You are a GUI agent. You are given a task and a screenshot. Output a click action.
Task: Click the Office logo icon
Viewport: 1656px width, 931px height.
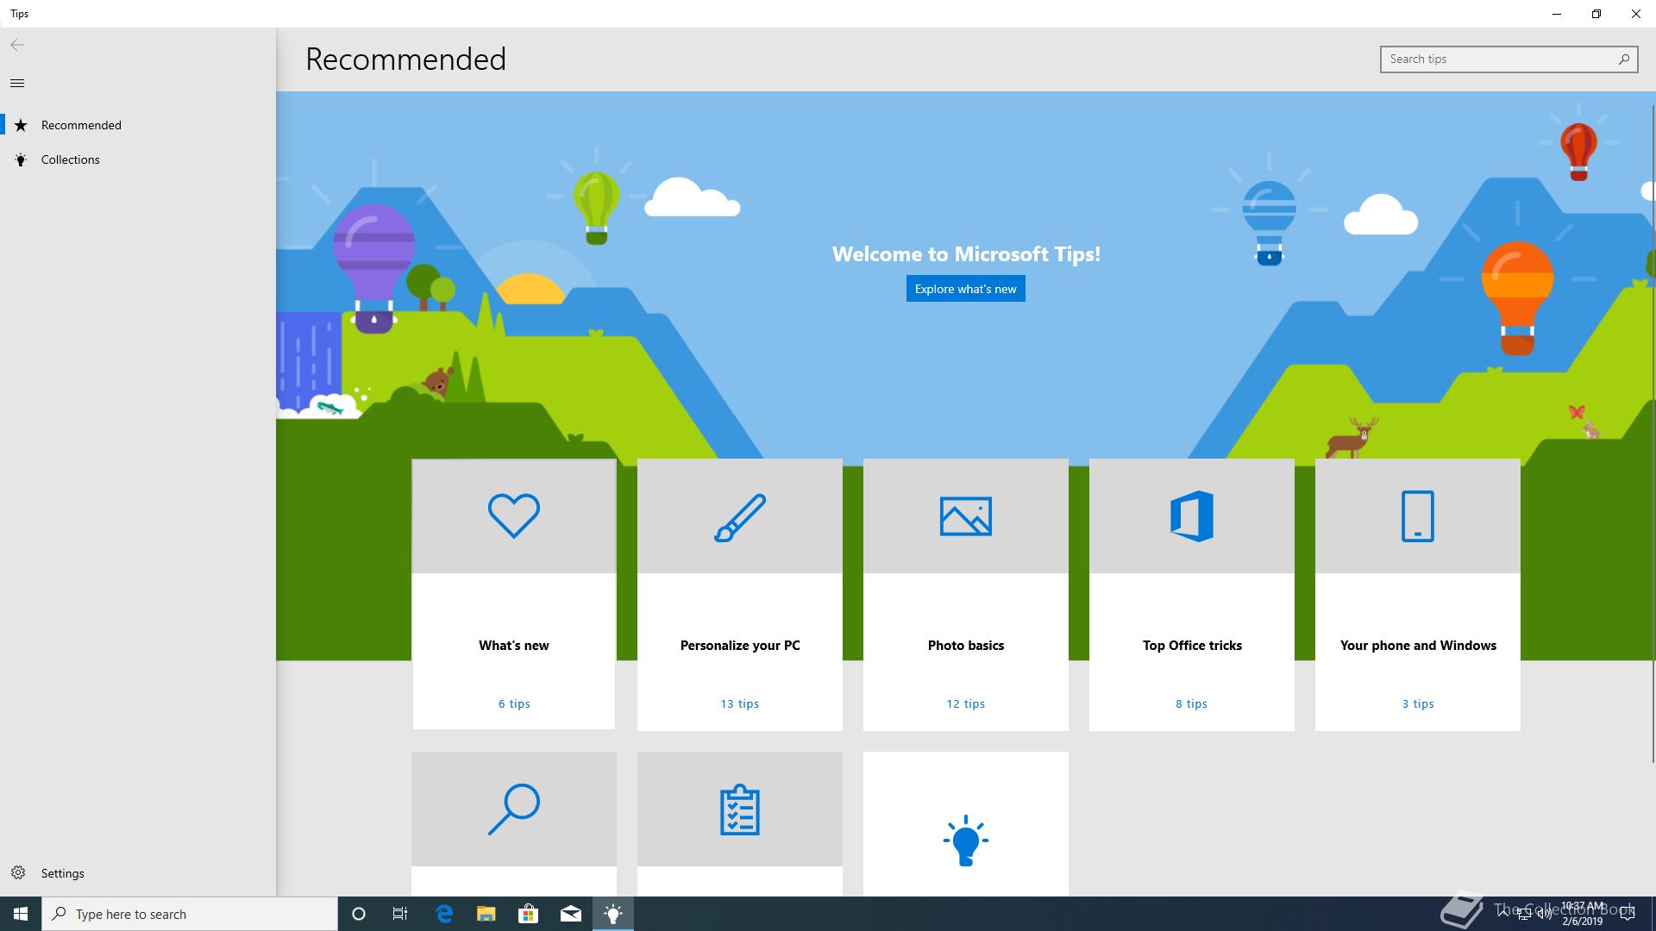1192,515
